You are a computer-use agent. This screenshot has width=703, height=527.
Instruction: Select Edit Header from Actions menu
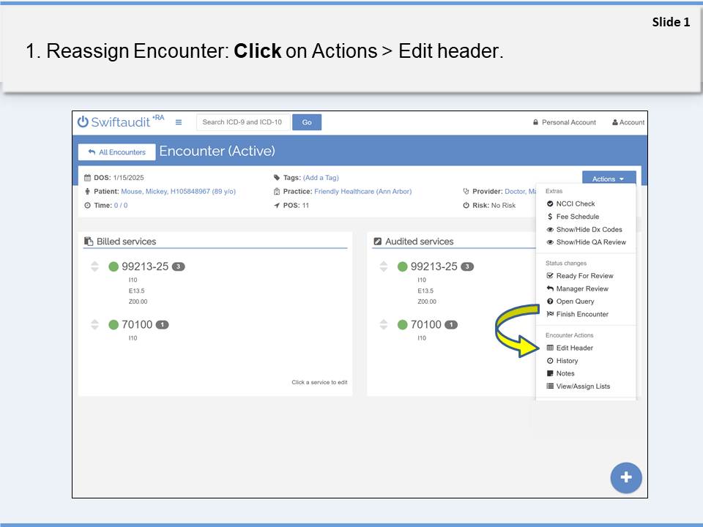pyautogui.click(x=574, y=348)
